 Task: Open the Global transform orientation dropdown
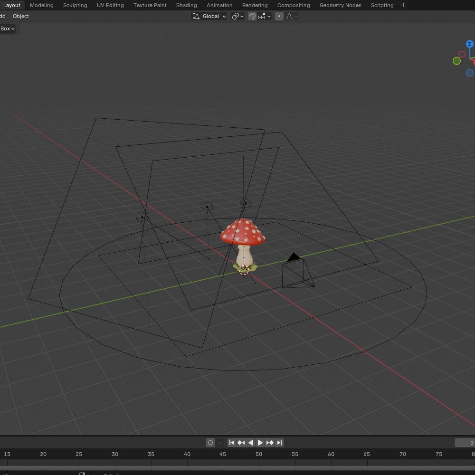tap(209, 16)
